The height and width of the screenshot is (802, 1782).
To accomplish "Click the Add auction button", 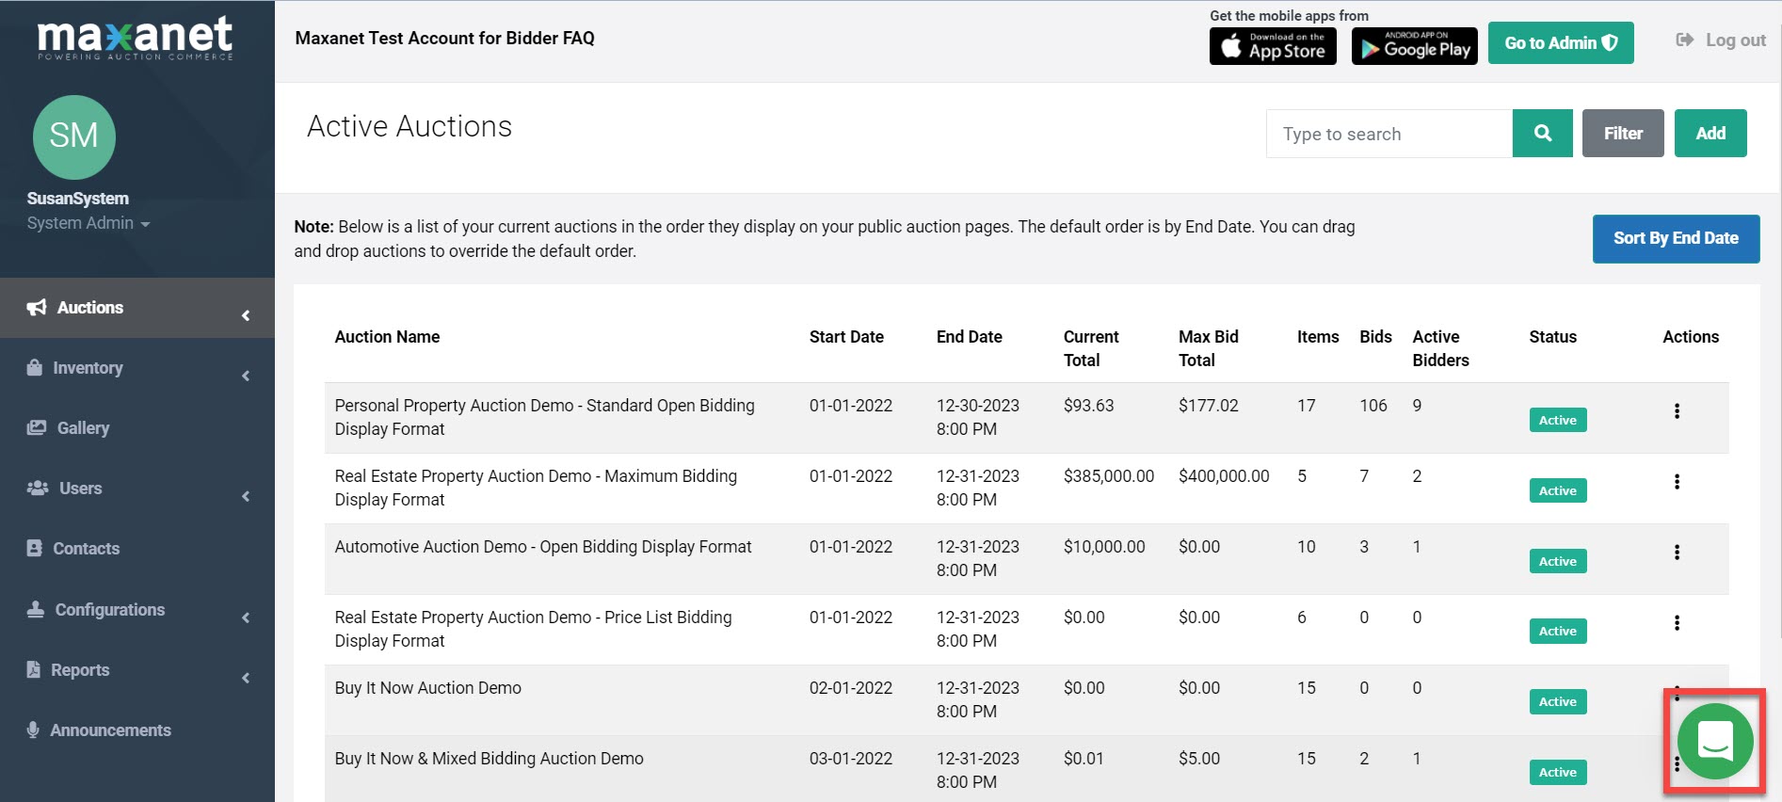I will pyautogui.click(x=1710, y=134).
